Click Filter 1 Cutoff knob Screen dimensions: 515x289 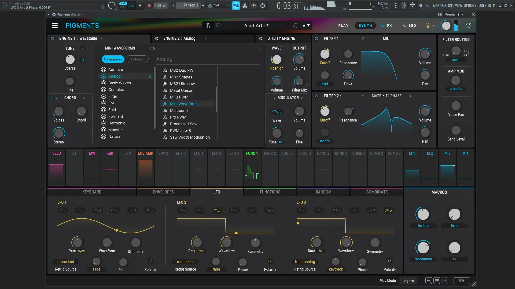click(x=325, y=54)
